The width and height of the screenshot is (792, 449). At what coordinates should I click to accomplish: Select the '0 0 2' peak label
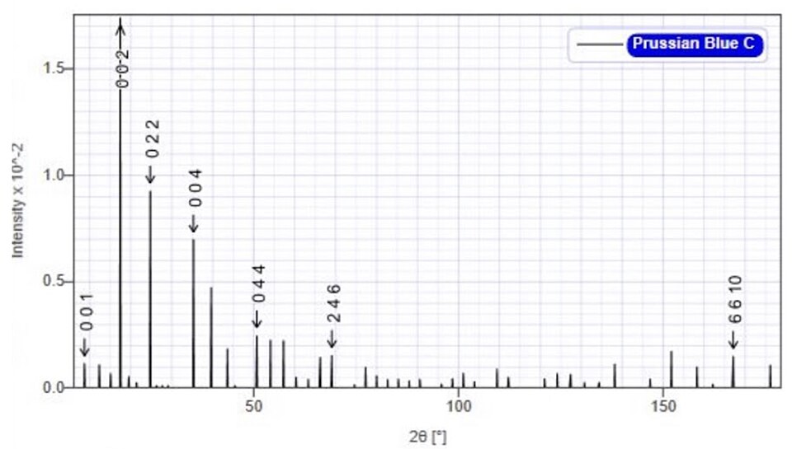pos(122,68)
